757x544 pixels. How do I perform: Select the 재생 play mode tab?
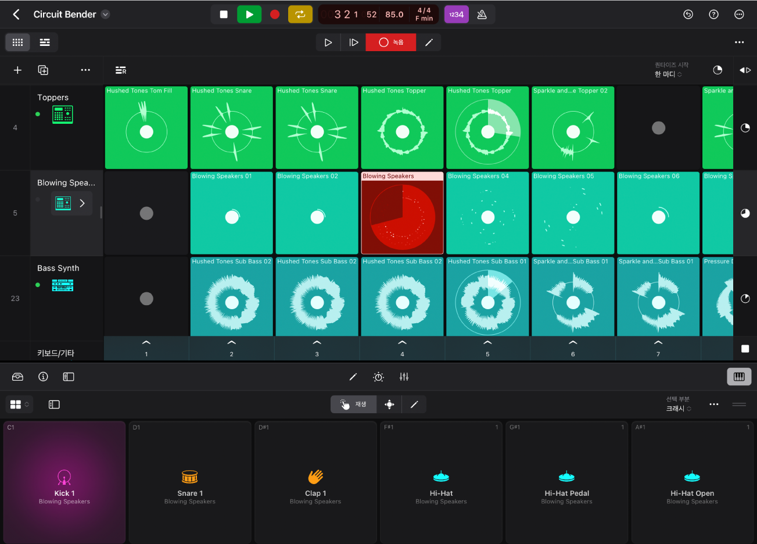(354, 405)
